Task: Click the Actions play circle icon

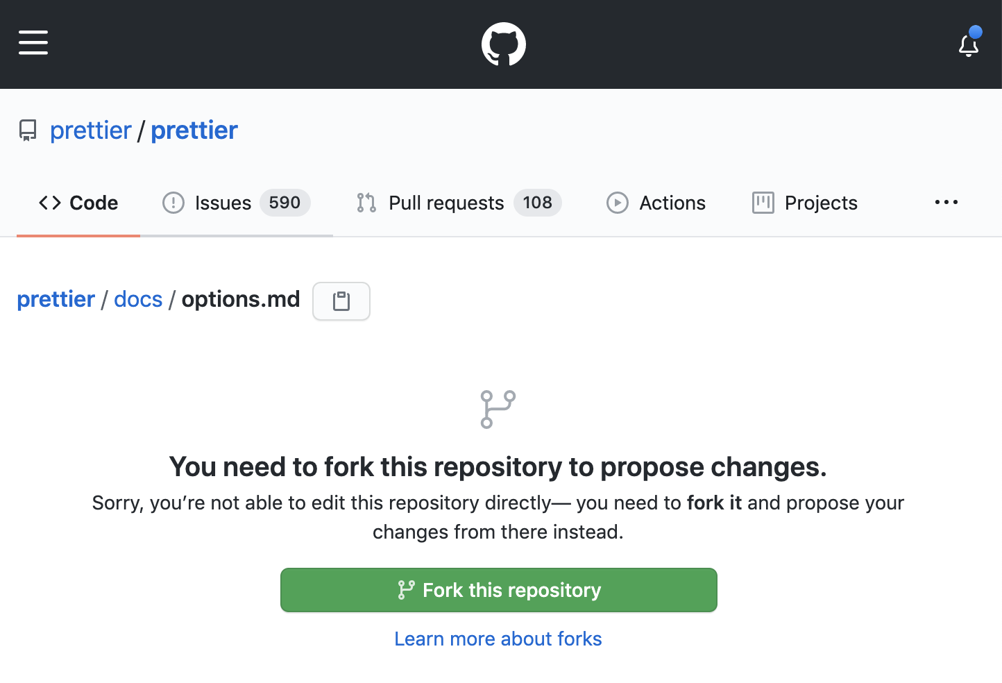Action: 617,203
